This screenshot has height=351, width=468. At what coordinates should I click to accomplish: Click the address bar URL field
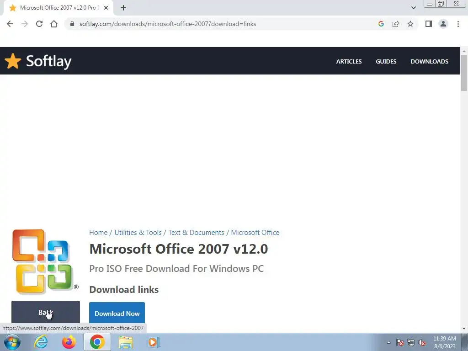pos(167,24)
